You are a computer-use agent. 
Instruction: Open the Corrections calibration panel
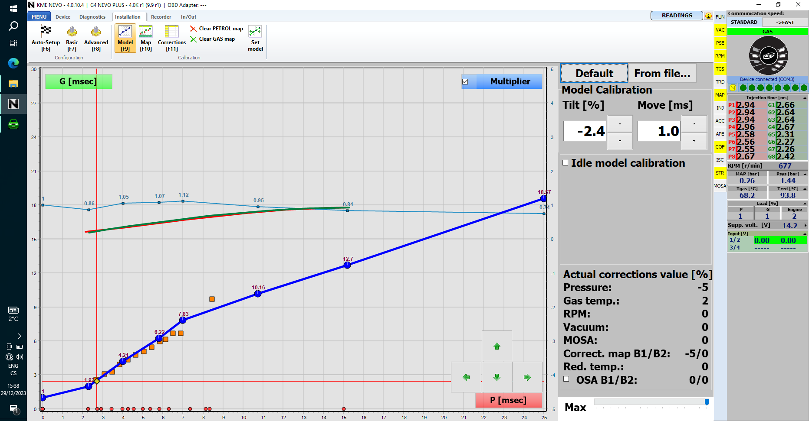[171, 38]
